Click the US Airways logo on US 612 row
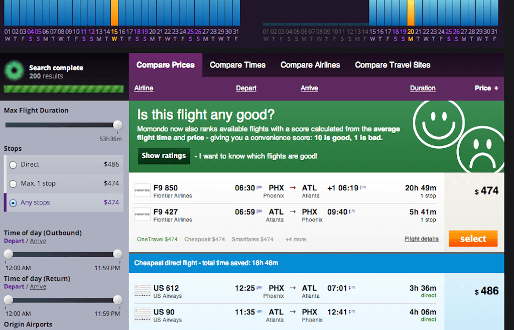 click(143, 291)
